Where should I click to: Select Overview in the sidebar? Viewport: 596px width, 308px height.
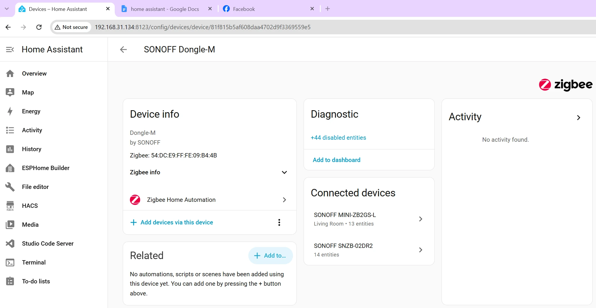54,74
